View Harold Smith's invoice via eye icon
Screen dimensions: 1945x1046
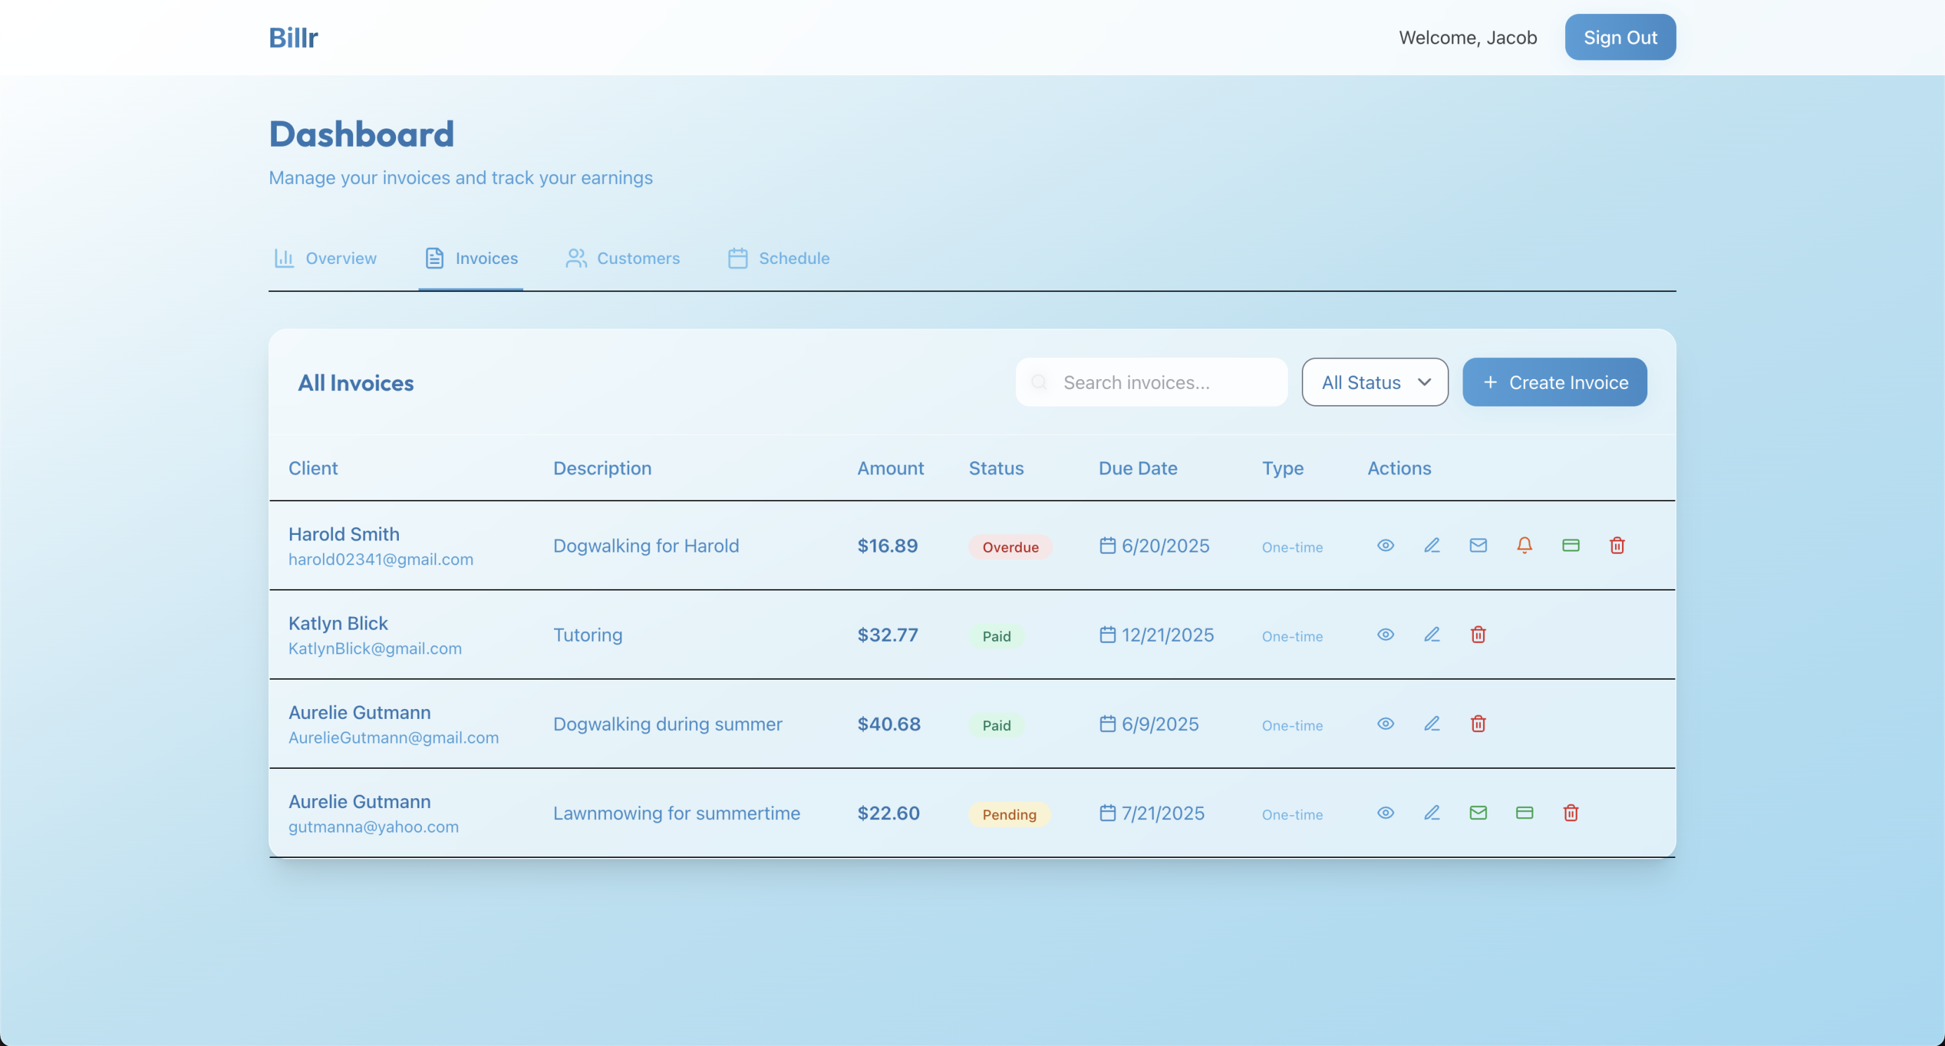[1385, 545]
